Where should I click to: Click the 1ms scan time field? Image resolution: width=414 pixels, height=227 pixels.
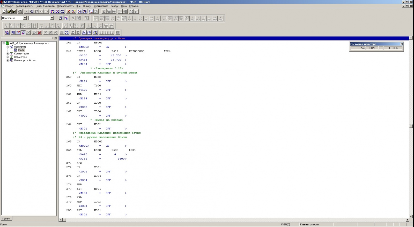[x=358, y=48]
